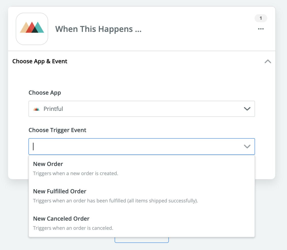287x250 pixels.
Task: Click the step number 1 badge
Action: (x=261, y=18)
